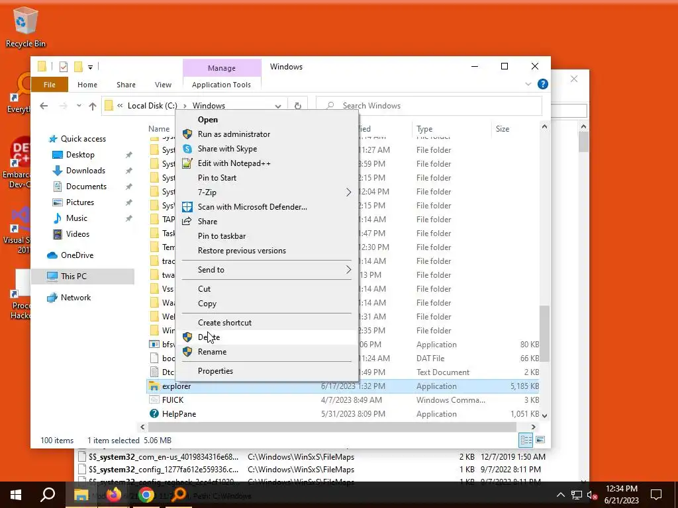
Task: Open the Customize Quick Access Toolbar arrow
Action: [90, 67]
